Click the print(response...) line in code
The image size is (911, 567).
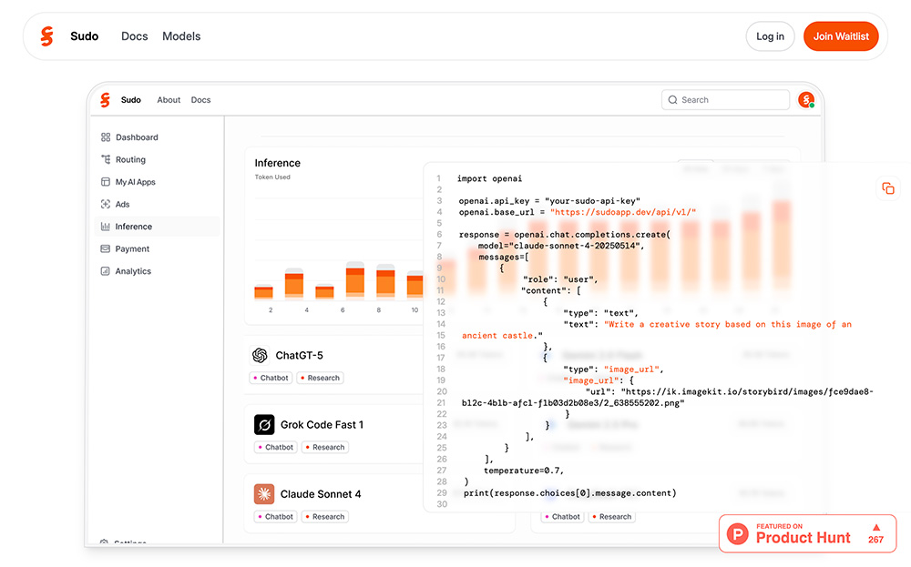570,492
